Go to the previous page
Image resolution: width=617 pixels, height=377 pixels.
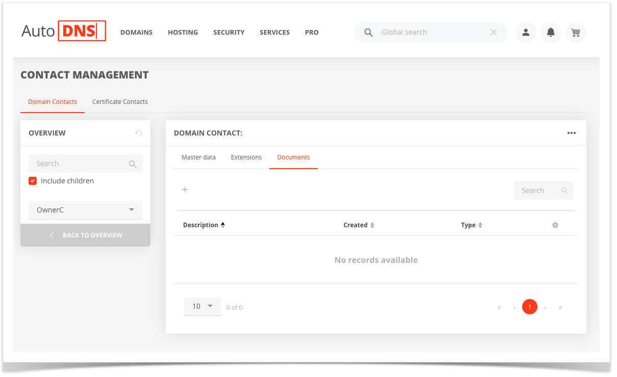click(515, 307)
